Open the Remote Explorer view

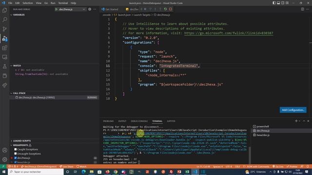pos(4,57)
